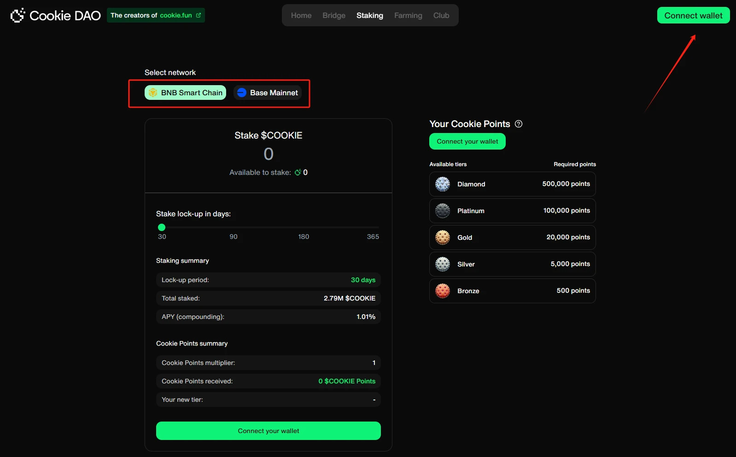Click the Platinum tier cookie icon

(x=443, y=211)
